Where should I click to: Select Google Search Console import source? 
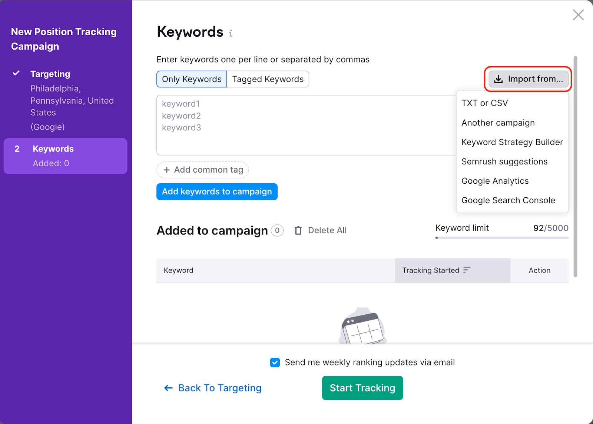(508, 200)
